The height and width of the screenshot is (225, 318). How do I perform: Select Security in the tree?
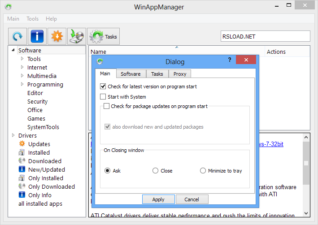38,101
